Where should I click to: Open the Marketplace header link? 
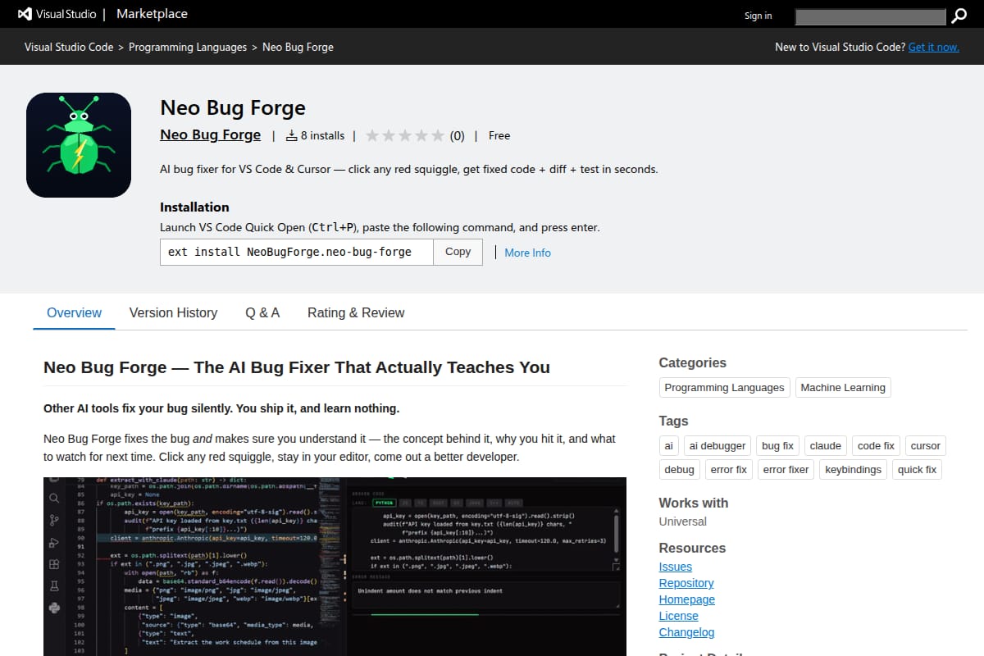coord(152,14)
